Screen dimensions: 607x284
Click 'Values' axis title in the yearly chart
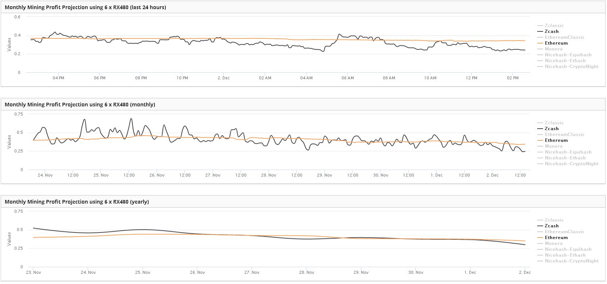[9, 239]
